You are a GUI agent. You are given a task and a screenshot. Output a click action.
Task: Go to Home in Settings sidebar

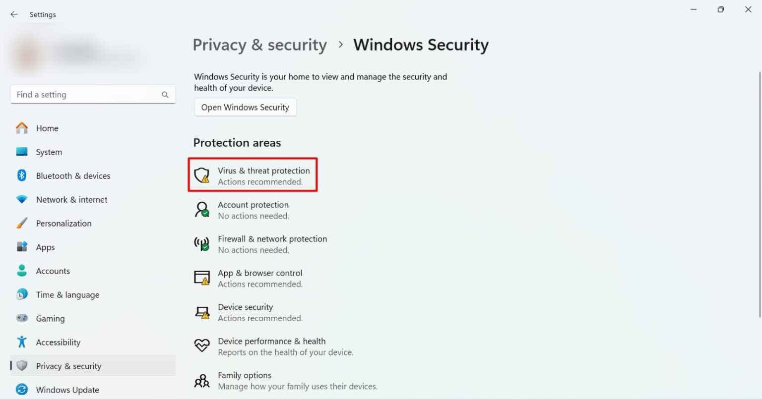tap(47, 128)
